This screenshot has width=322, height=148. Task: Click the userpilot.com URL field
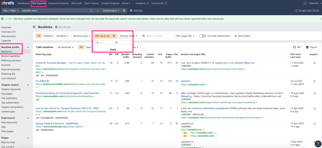pyautogui.click(x=54, y=11)
